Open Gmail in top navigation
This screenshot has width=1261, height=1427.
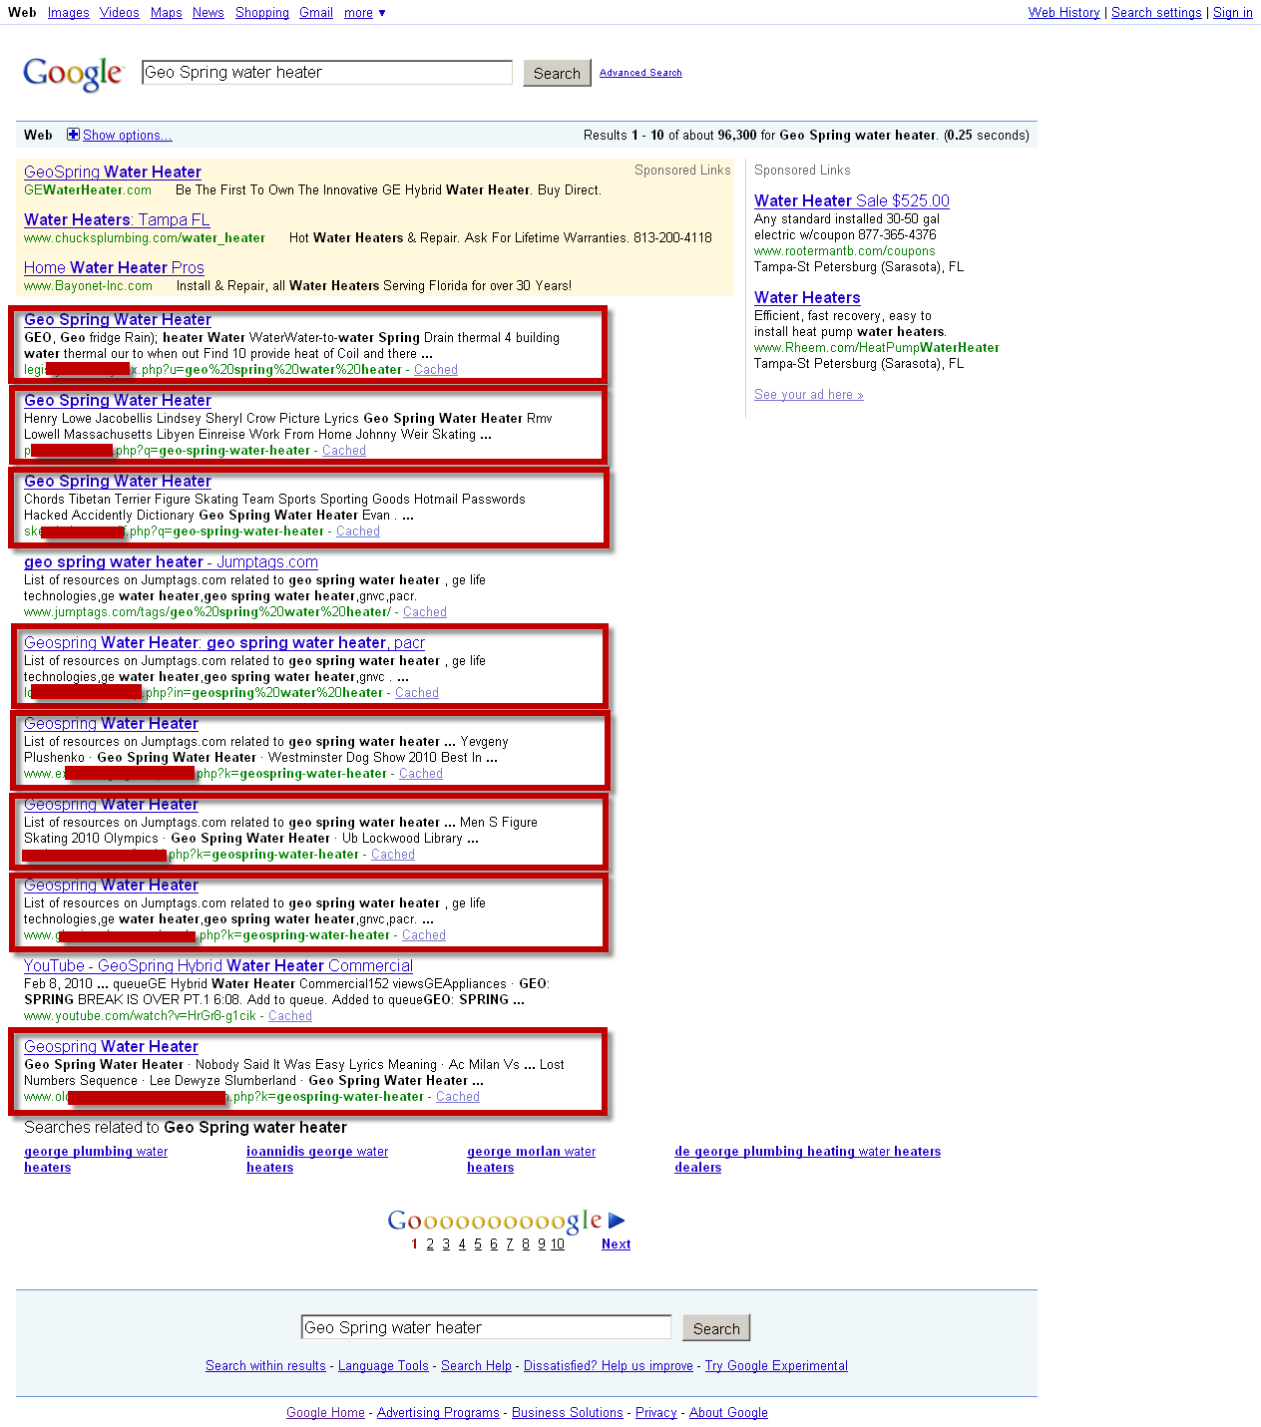(316, 13)
